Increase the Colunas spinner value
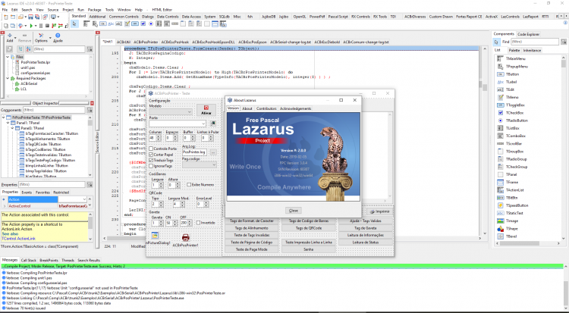569x313 pixels. click(x=159, y=136)
